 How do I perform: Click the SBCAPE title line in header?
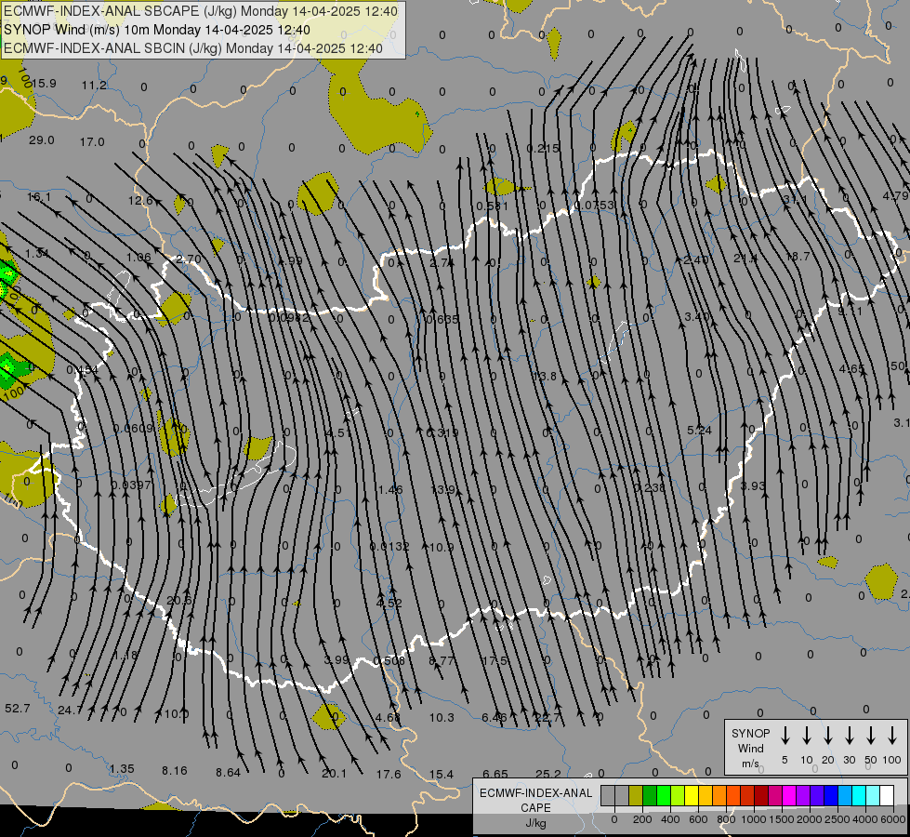coord(201,11)
